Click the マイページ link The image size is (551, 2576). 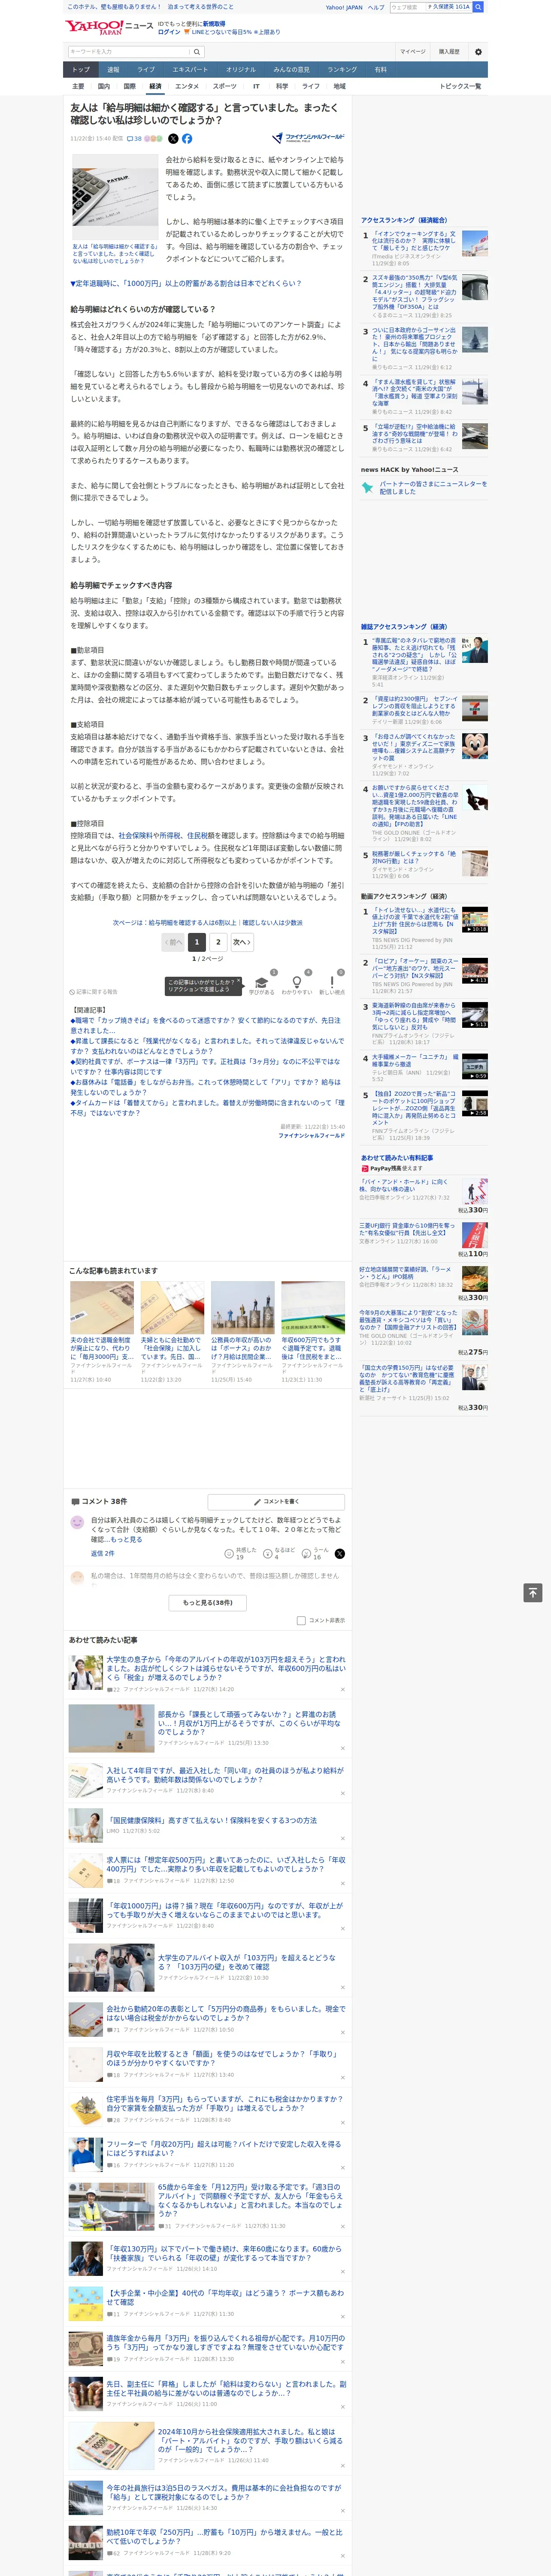[412, 52]
